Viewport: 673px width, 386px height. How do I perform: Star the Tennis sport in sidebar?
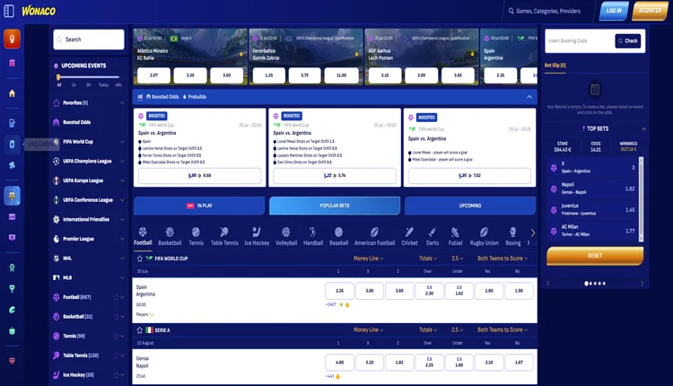click(x=117, y=337)
